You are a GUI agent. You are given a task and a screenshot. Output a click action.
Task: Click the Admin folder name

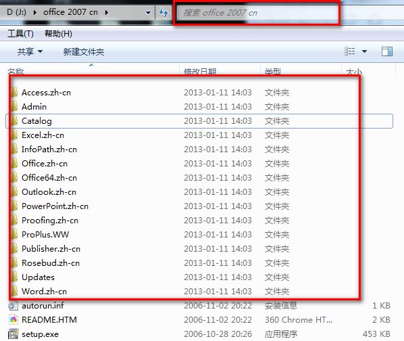pos(34,106)
